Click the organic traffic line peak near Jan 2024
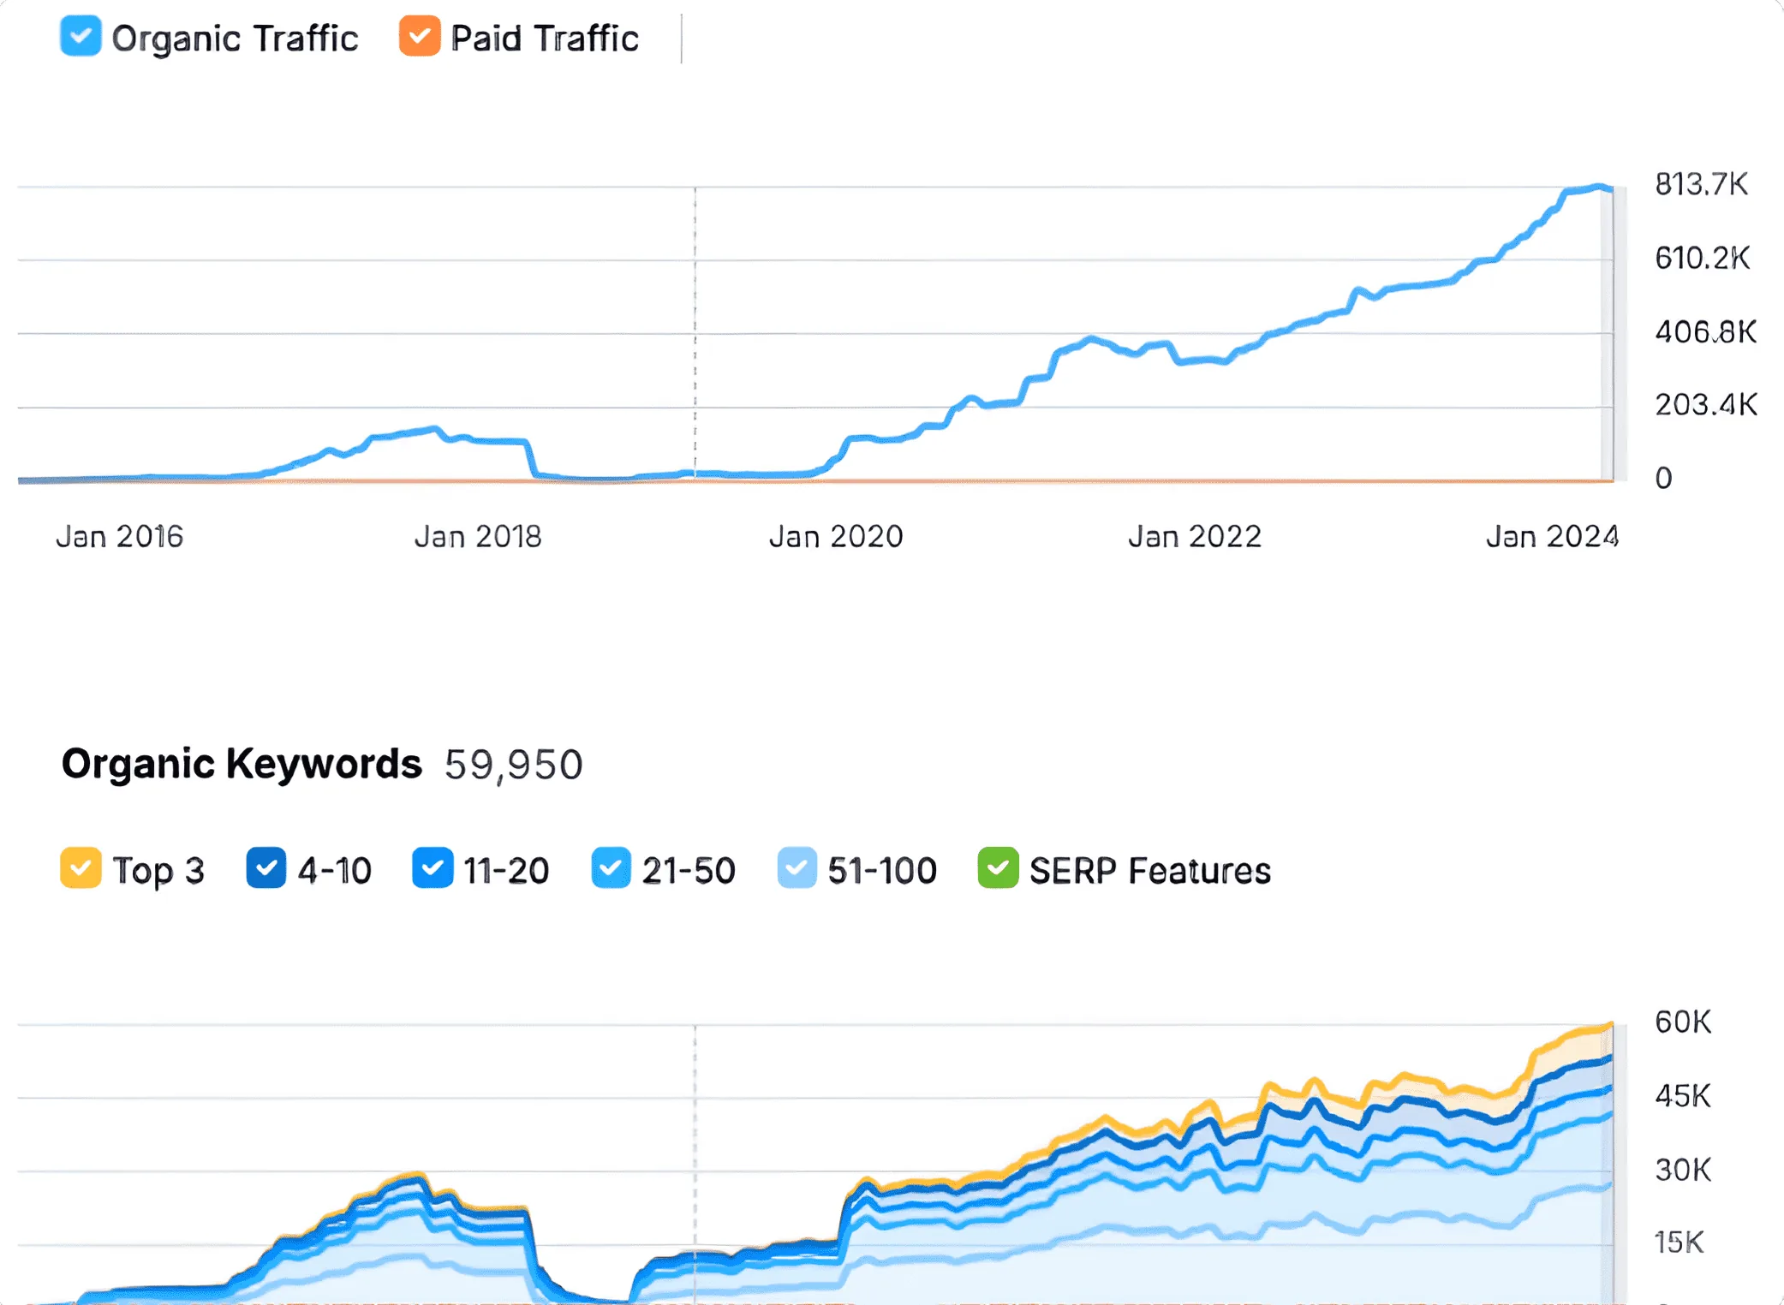This screenshot has width=1784, height=1305. [1598, 187]
